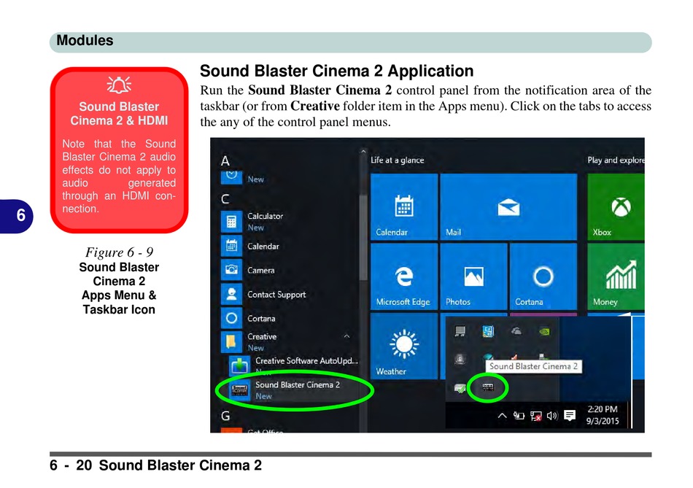This screenshot has height=488, width=693.
Task: Click the monitor icon in tray overflow
Action: click(460, 331)
